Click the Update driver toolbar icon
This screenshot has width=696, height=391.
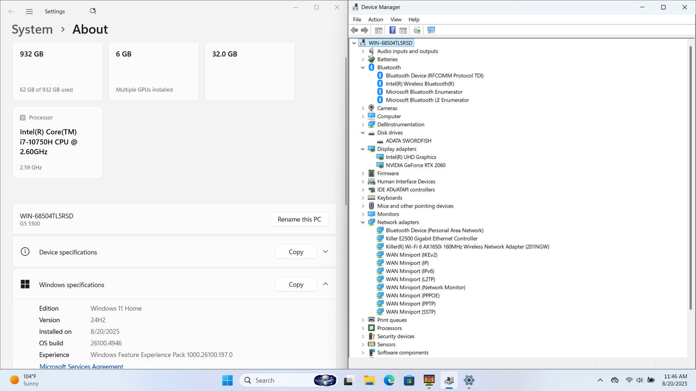[417, 30]
